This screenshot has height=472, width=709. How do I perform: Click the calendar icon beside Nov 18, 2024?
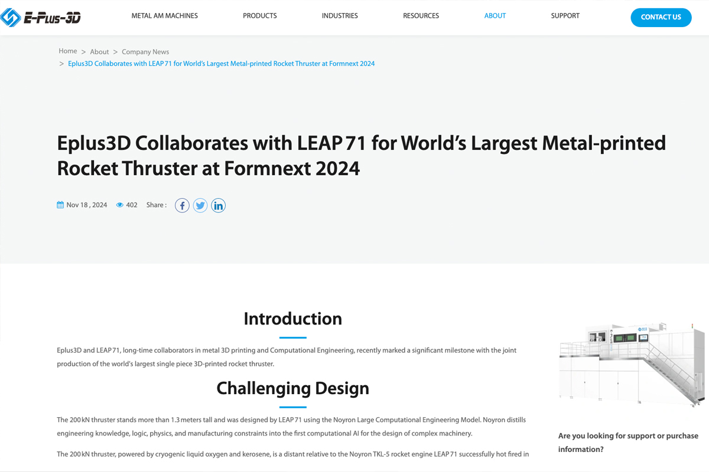(x=60, y=205)
